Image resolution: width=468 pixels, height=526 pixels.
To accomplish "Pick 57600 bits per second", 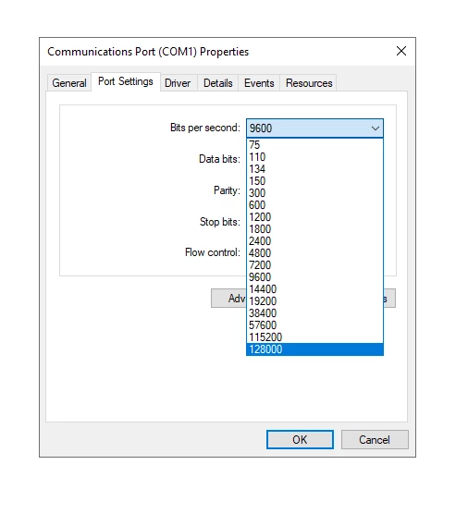I will [x=314, y=325].
